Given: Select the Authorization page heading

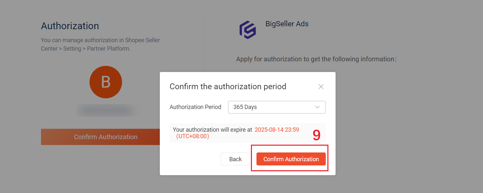Looking at the screenshot, I should point(70,26).
